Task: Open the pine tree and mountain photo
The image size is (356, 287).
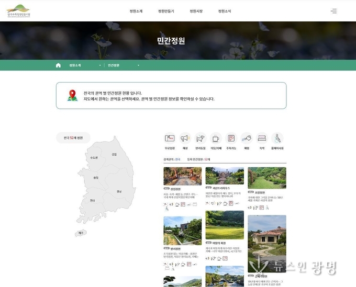Action: (x=183, y=282)
